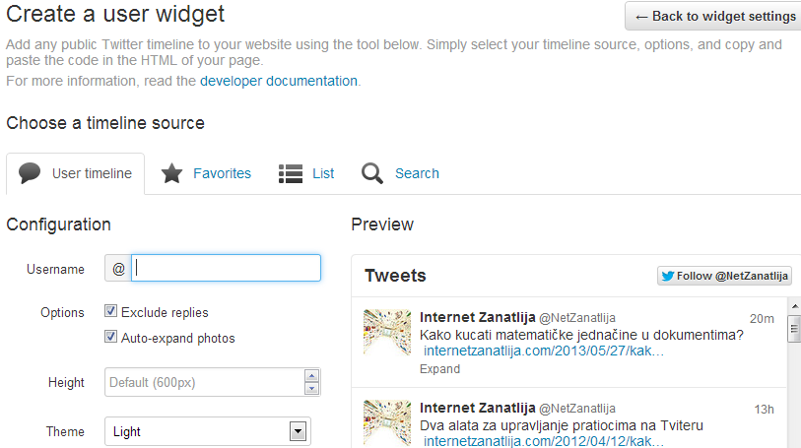Go back to widget settings
This screenshot has height=448, width=801.
pyautogui.click(x=714, y=17)
